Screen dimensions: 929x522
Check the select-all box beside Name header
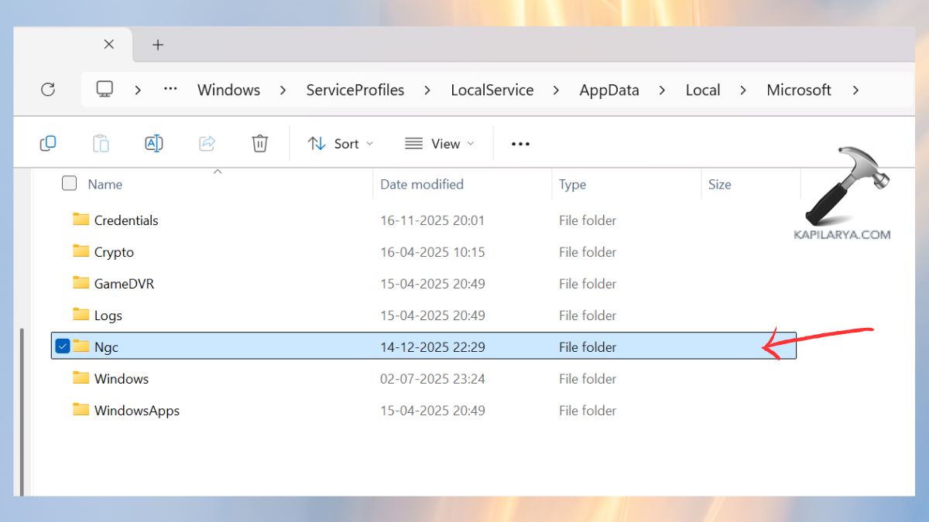point(69,183)
